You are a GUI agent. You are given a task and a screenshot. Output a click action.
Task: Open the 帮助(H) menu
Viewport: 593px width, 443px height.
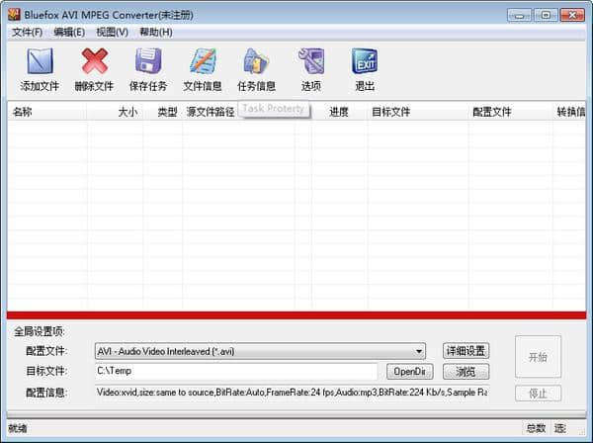(x=156, y=33)
